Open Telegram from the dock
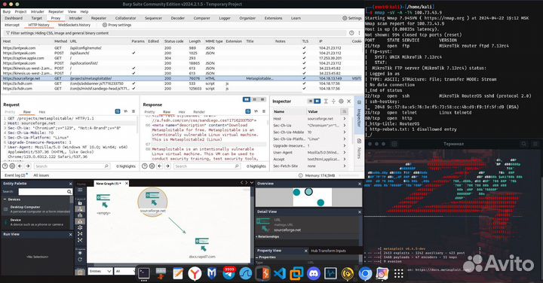 [229, 273]
